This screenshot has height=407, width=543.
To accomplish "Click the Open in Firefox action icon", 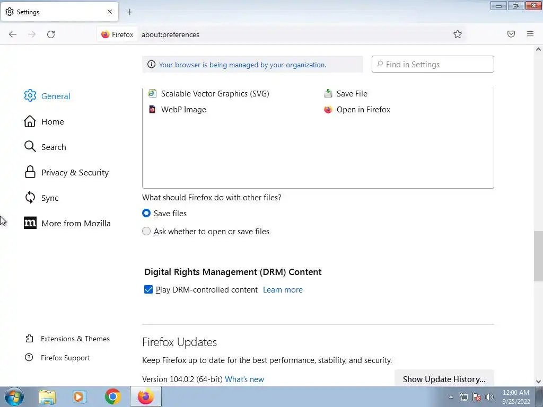I will pos(328,110).
